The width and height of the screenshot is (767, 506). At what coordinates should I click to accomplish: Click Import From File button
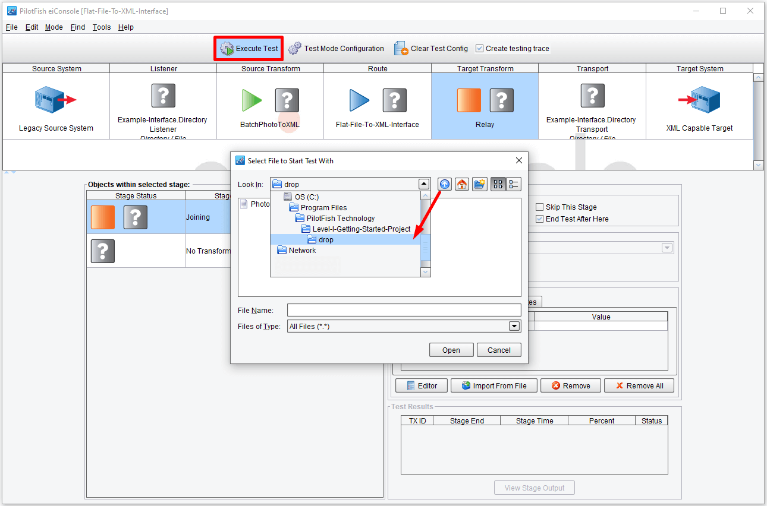click(x=493, y=385)
